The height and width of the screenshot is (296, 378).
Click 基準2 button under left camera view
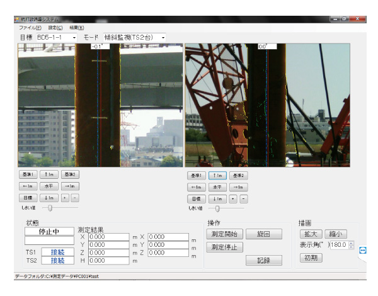70,174
